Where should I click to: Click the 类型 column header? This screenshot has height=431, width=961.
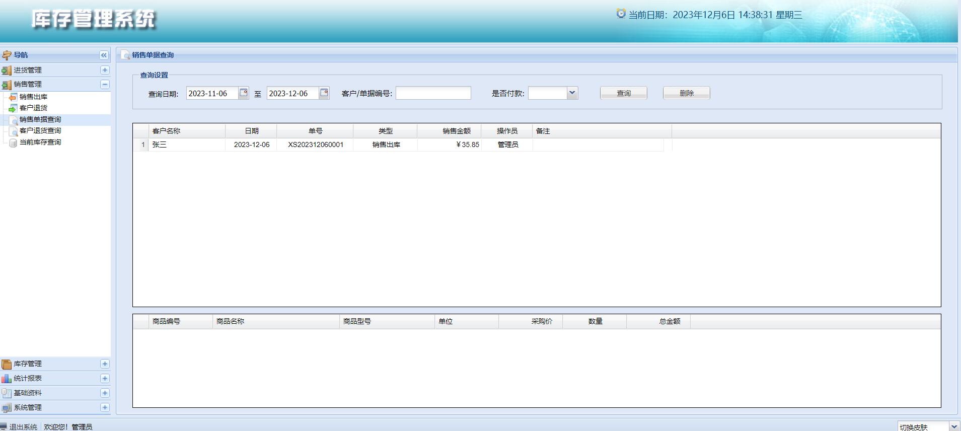pos(385,131)
